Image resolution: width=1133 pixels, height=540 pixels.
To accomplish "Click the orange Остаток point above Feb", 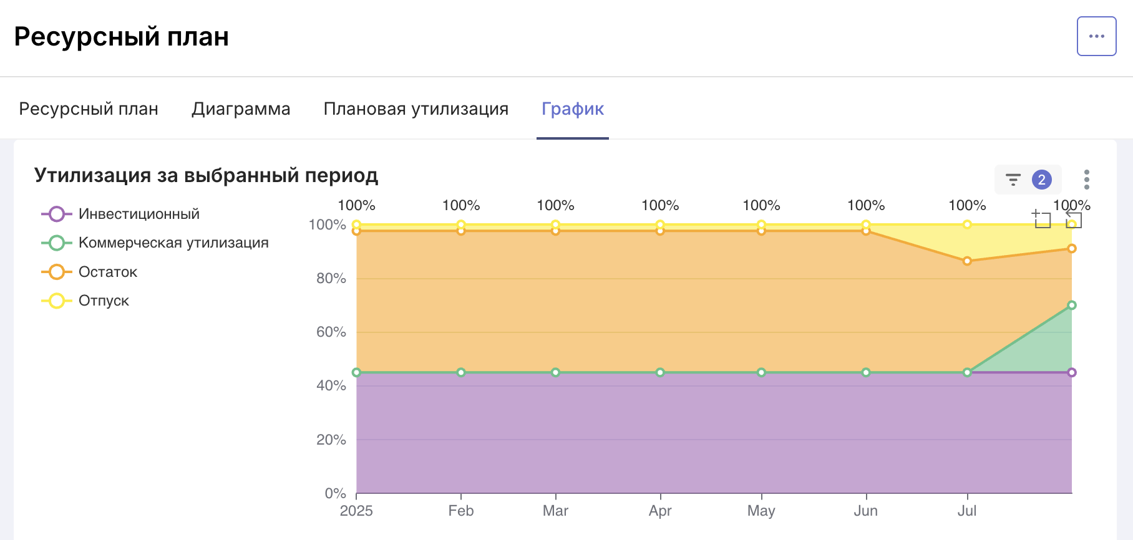I will pyautogui.click(x=461, y=231).
